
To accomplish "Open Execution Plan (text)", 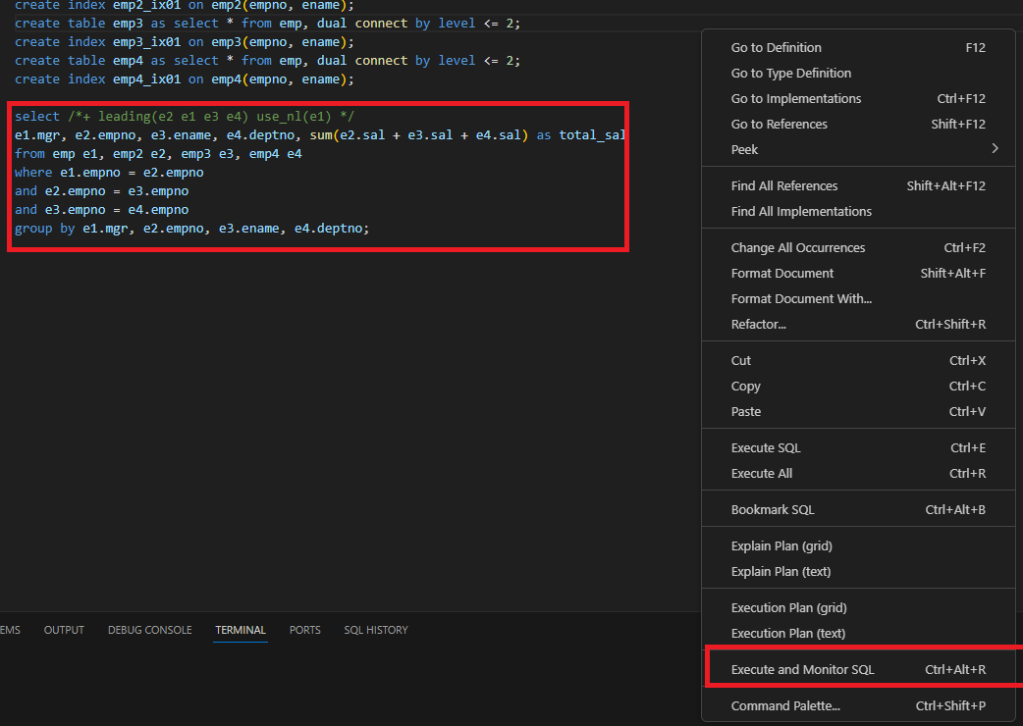I will (x=858, y=633).
